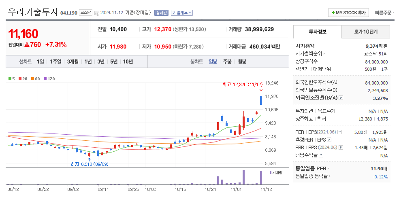Open help icon next to 배당수익률
Image resolution: width=401 pixels, height=197 pixels.
coord(321,155)
